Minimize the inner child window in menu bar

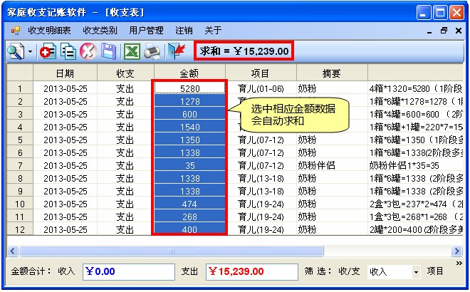tap(430, 31)
